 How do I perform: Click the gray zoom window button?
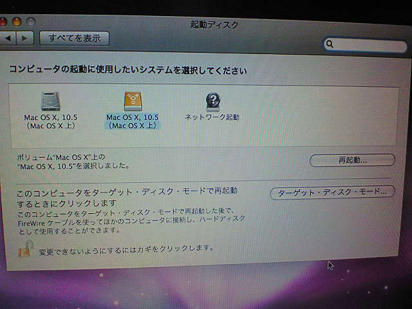31,22
